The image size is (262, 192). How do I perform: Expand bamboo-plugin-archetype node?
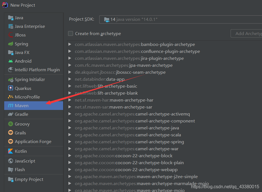[x=70, y=44]
